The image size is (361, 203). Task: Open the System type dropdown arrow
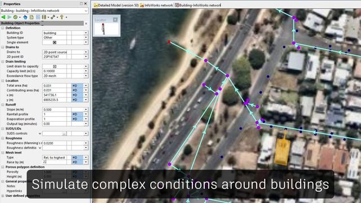coord(86,38)
